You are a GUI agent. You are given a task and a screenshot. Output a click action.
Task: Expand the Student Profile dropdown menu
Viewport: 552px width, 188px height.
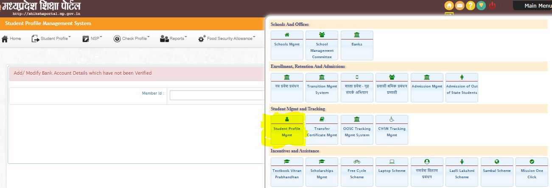point(51,39)
